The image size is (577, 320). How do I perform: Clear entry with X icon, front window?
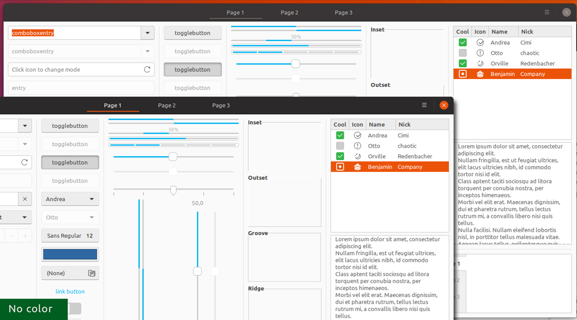point(25,199)
